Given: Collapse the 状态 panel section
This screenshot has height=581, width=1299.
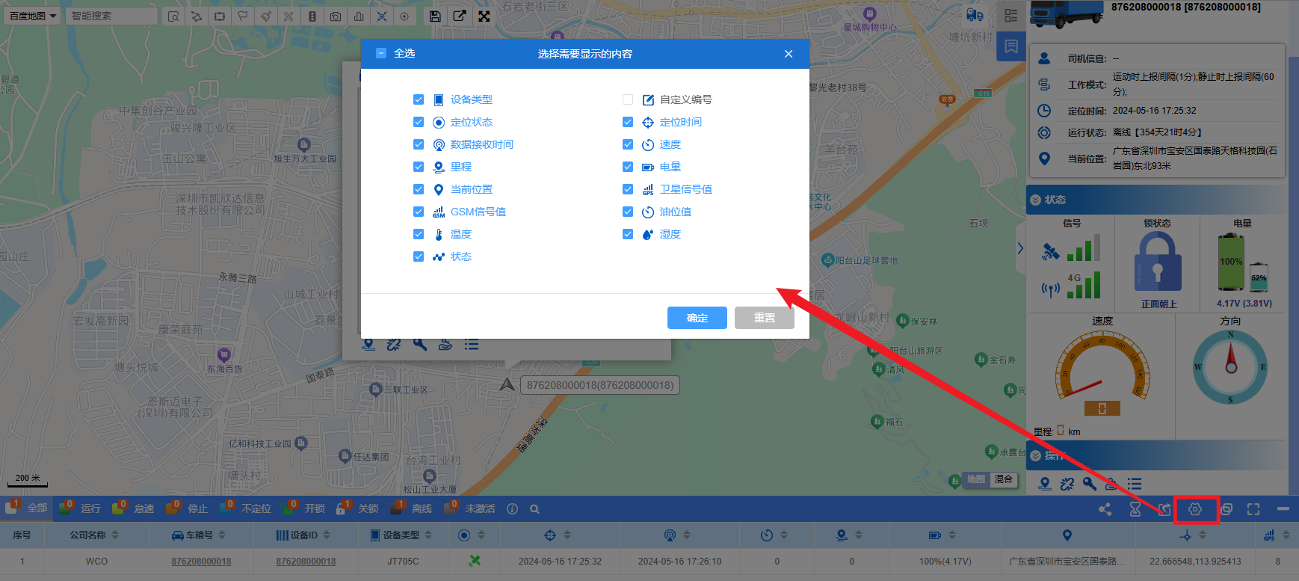Looking at the screenshot, I should 1035,200.
